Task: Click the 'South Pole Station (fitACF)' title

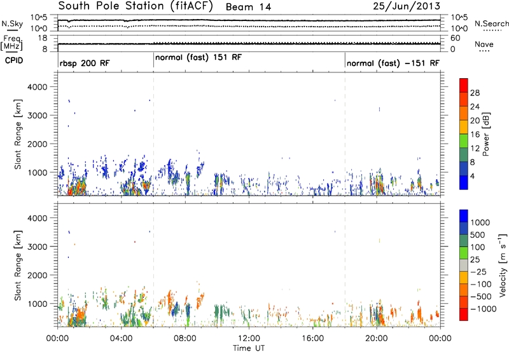Action: tap(136, 6)
